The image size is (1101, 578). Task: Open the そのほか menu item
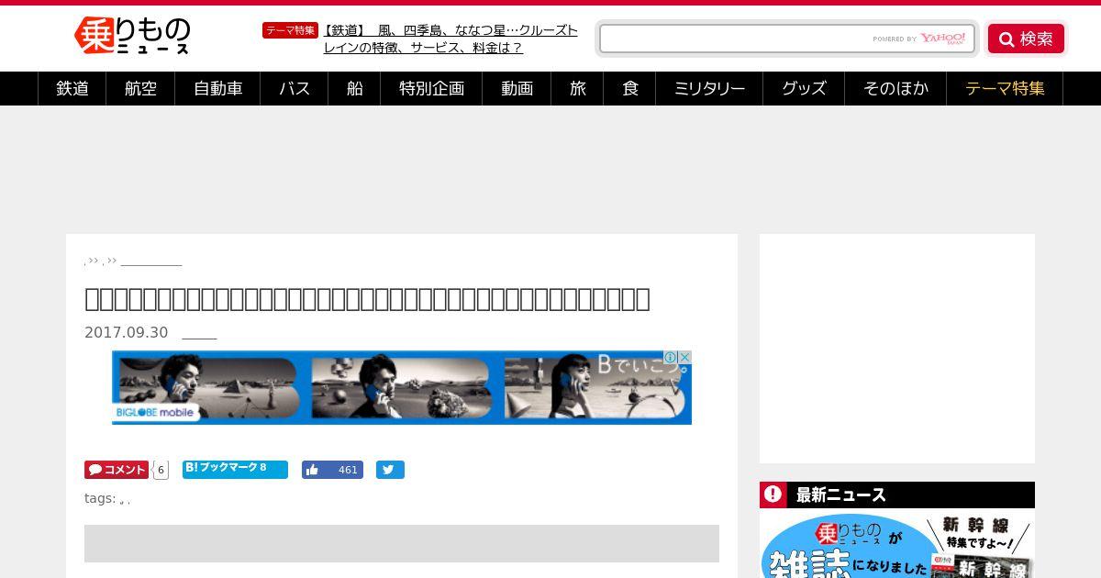click(896, 89)
